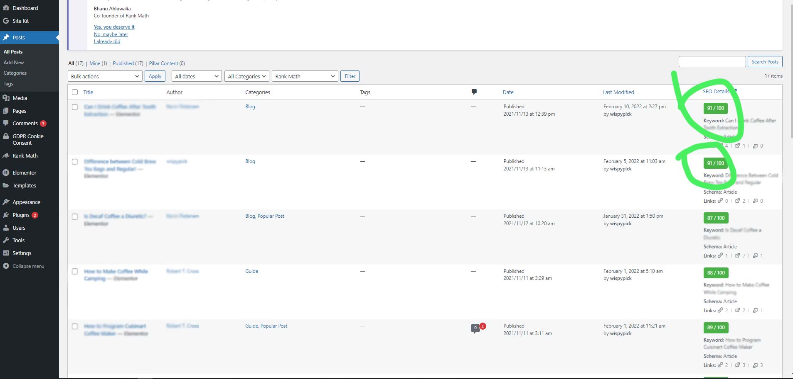
Task: Click the Apply button
Action: [x=155, y=76]
